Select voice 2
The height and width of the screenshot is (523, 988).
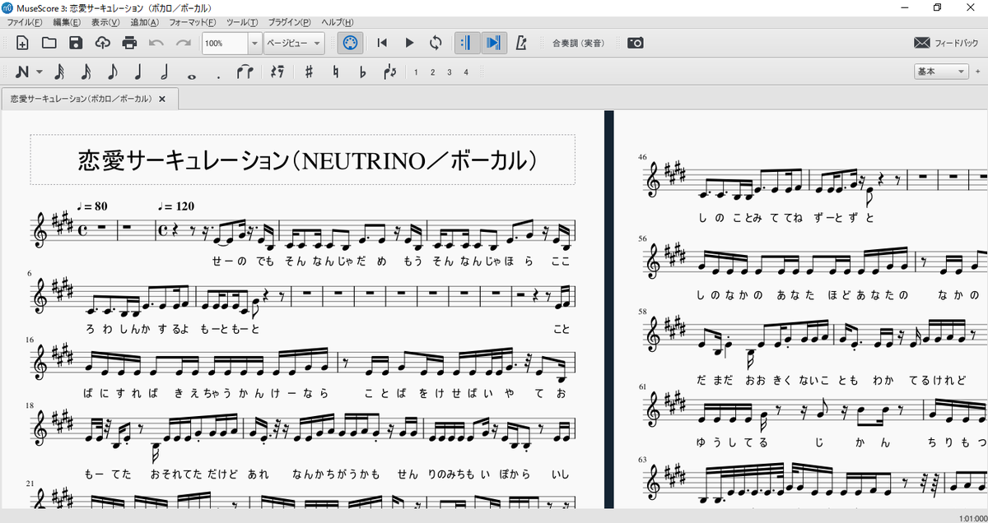click(x=432, y=72)
